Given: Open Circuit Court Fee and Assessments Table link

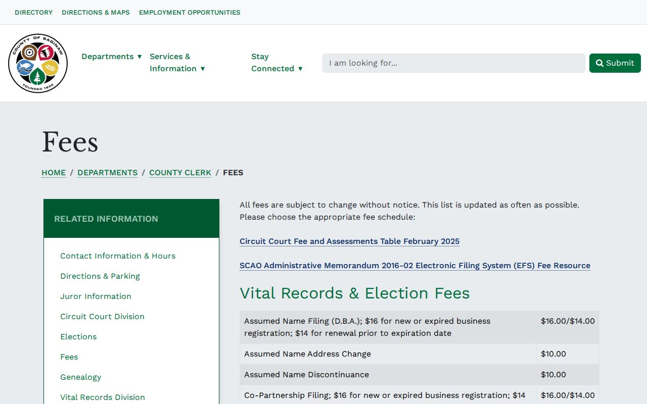Looking at the screenshot, I should [349, 241].
